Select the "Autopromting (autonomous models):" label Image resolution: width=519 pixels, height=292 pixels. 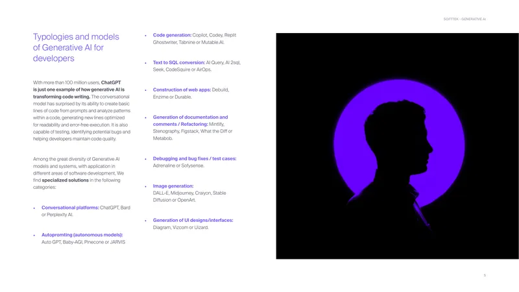[x=82, y=235]
